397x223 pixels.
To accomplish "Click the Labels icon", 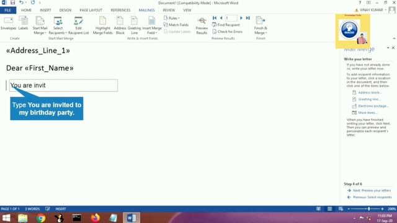I will pos(23,24).
